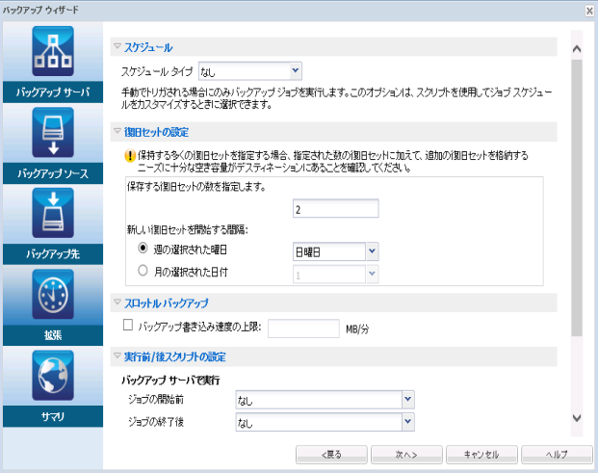Select the 週の選択された曜日 radio button
This screenshot has height=473, width=598.
coord(143,249)
